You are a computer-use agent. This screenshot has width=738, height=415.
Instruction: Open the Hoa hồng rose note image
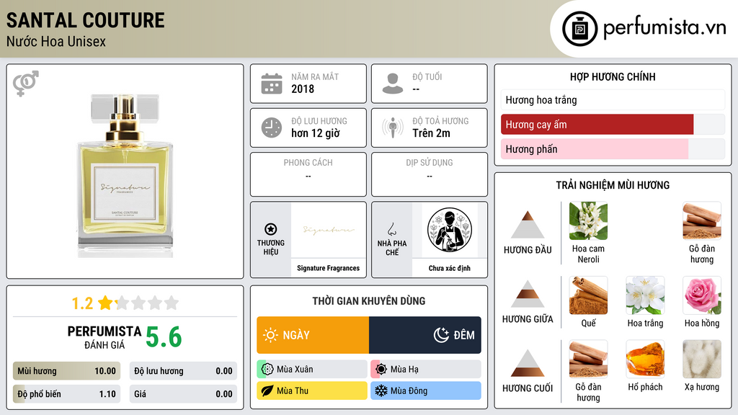click(702, 295)
